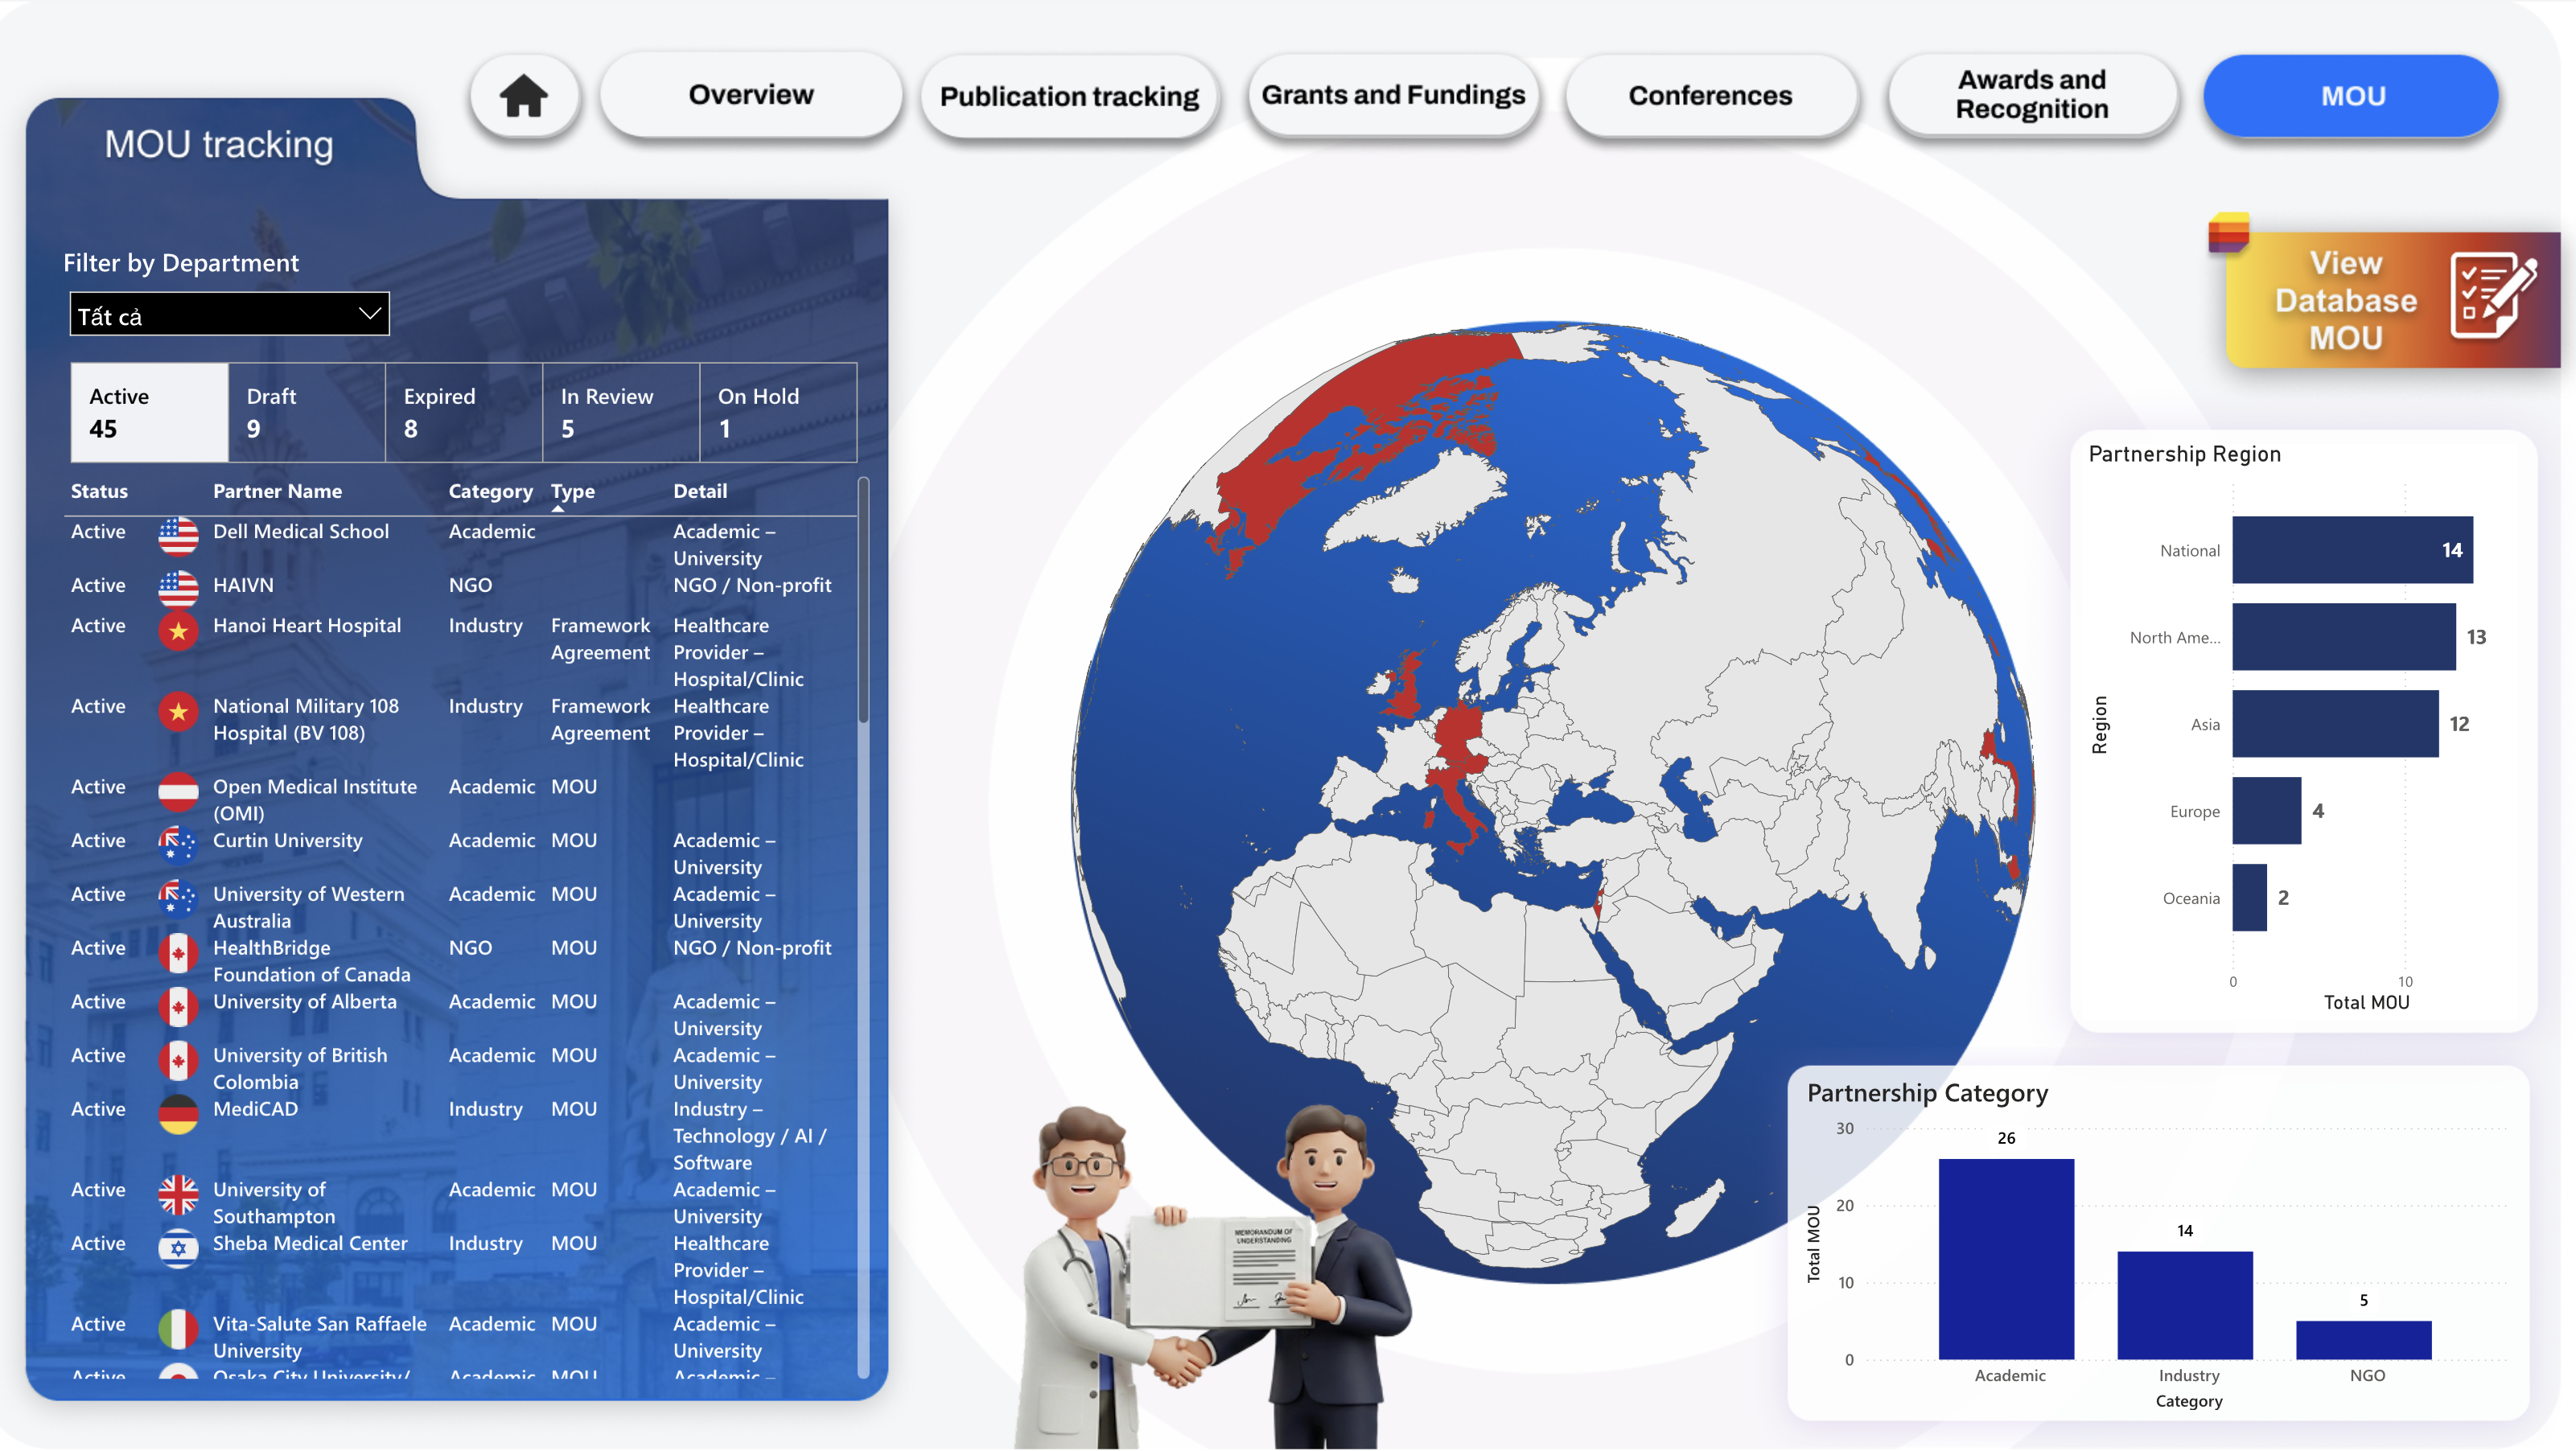Click the Type column header sort arrow
Image resolution: width=2576 pixels, height=1451 pixels.
coord(558,509)
